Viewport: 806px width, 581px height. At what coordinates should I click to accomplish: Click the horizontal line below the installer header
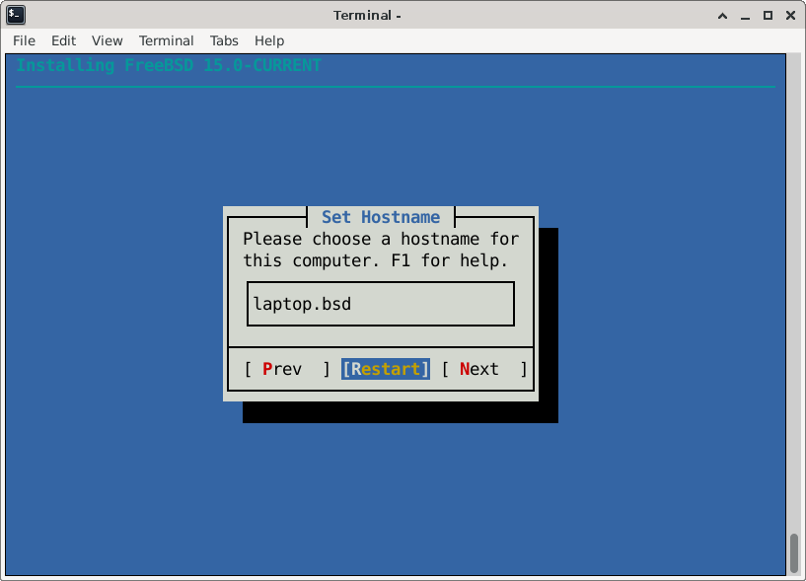tap(395, 87)
